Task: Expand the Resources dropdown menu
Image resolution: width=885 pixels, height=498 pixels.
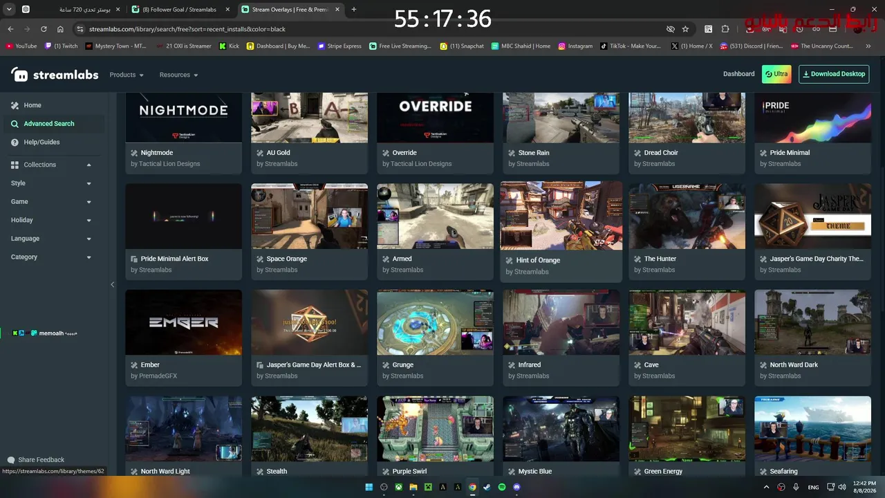Action: (x=179, y=75)
